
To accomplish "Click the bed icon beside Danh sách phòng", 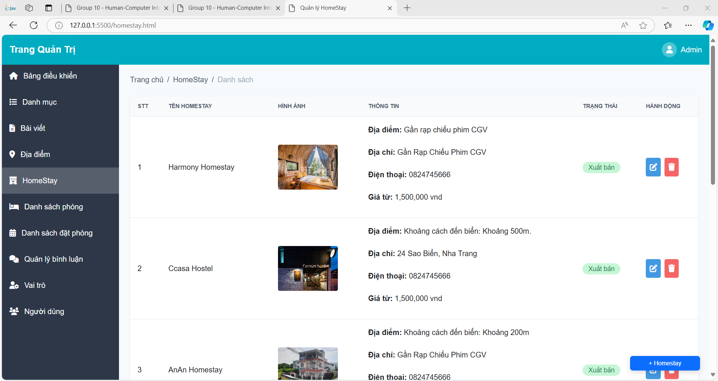I will pos(14,207).
